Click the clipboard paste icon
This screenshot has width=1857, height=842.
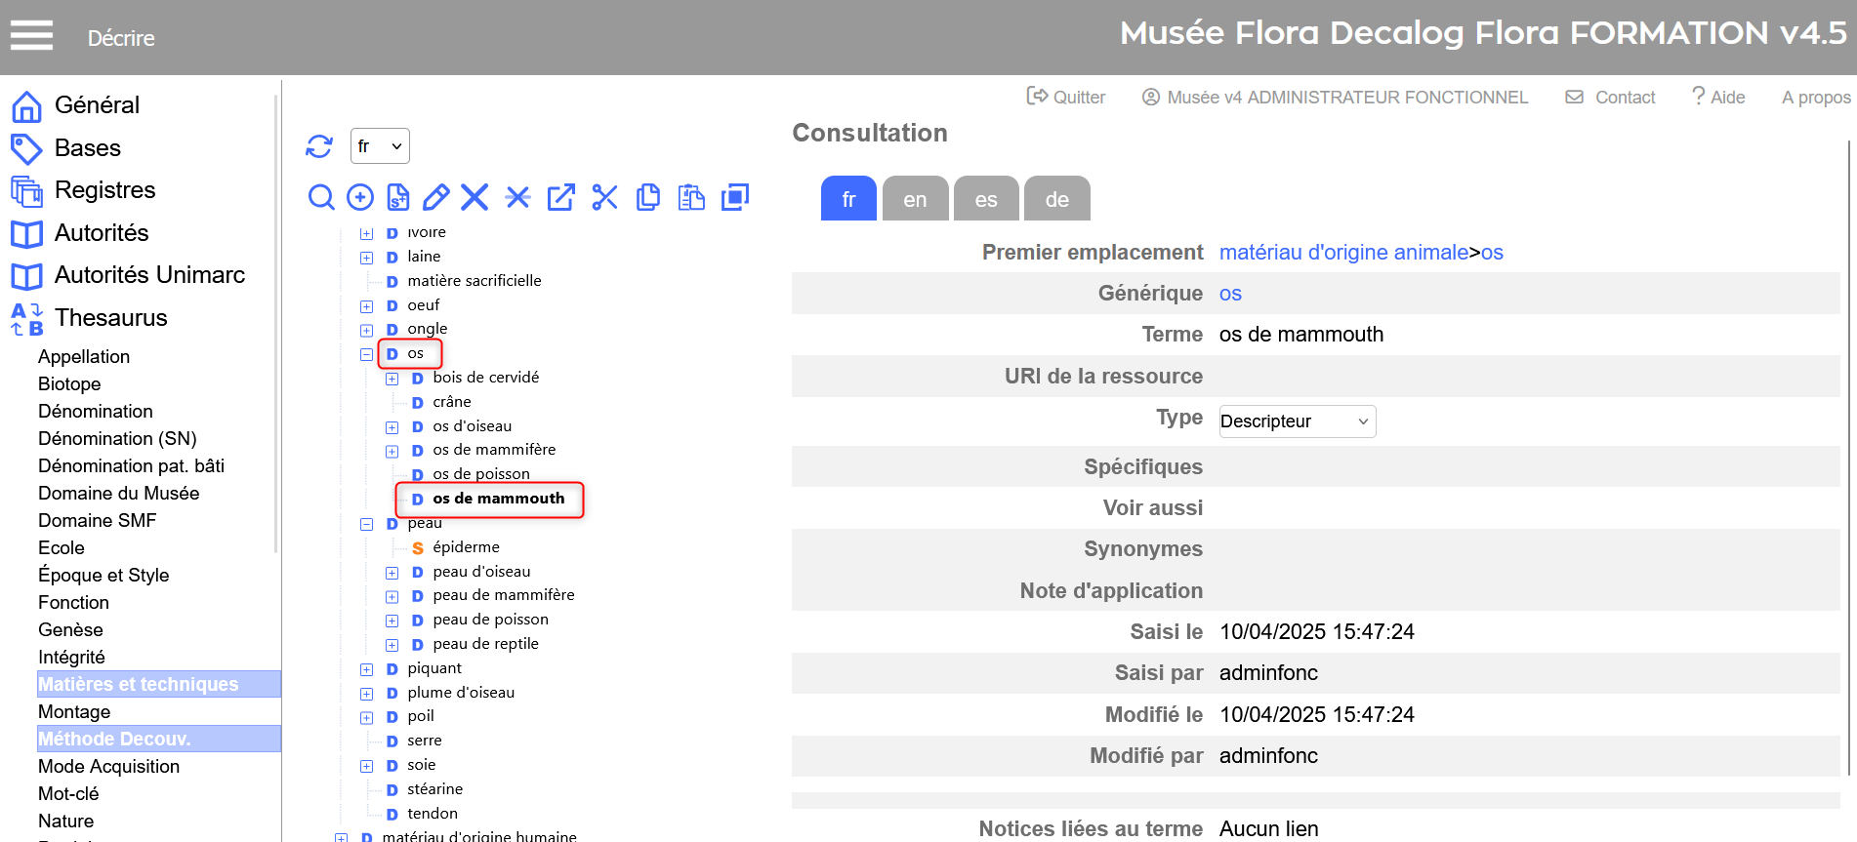(x=691, y=197)
